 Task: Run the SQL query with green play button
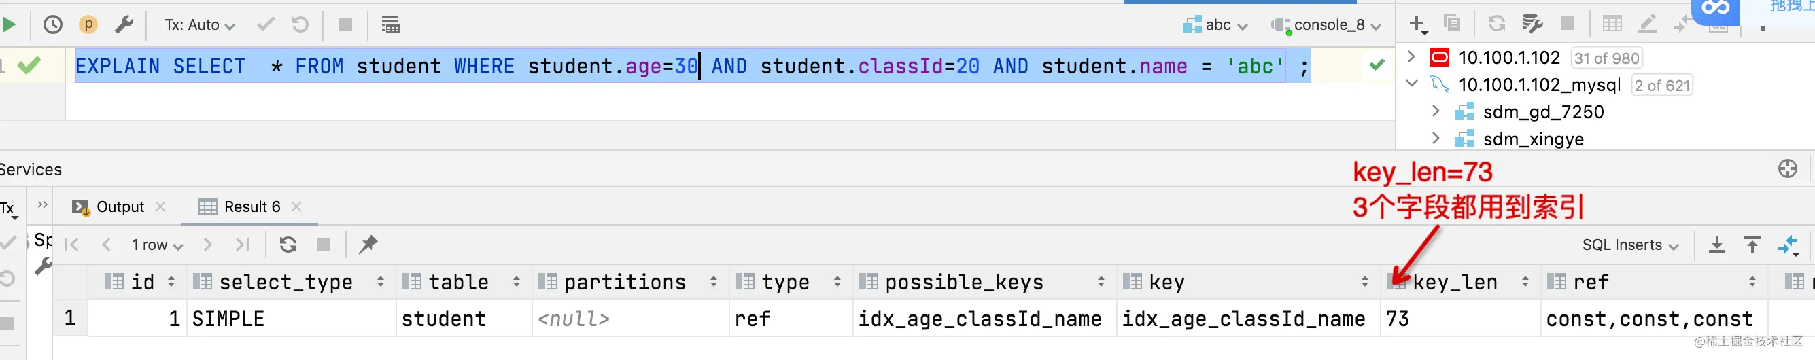9,24
